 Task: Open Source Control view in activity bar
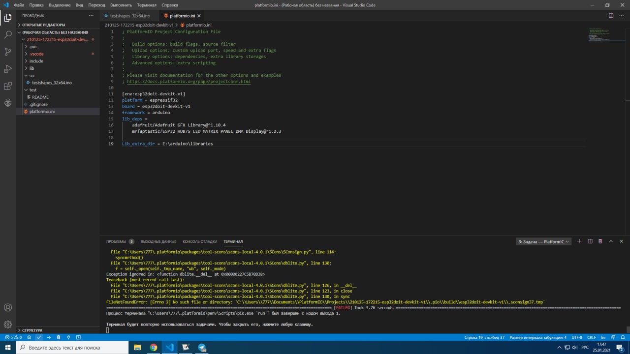click(x=8, y=52)
